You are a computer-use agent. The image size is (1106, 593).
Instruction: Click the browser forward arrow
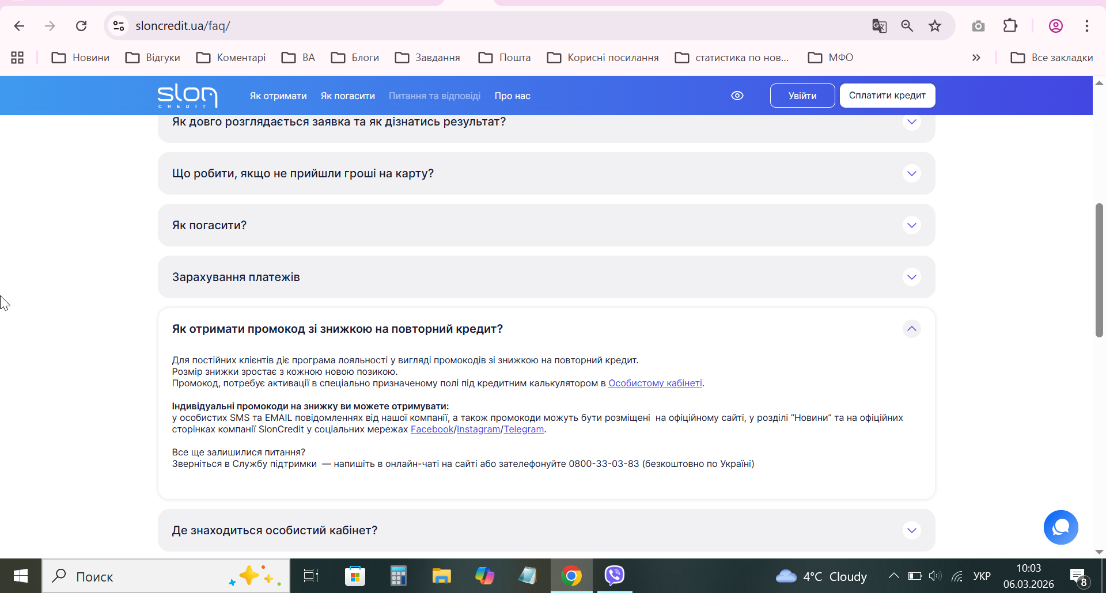(50, 26)
